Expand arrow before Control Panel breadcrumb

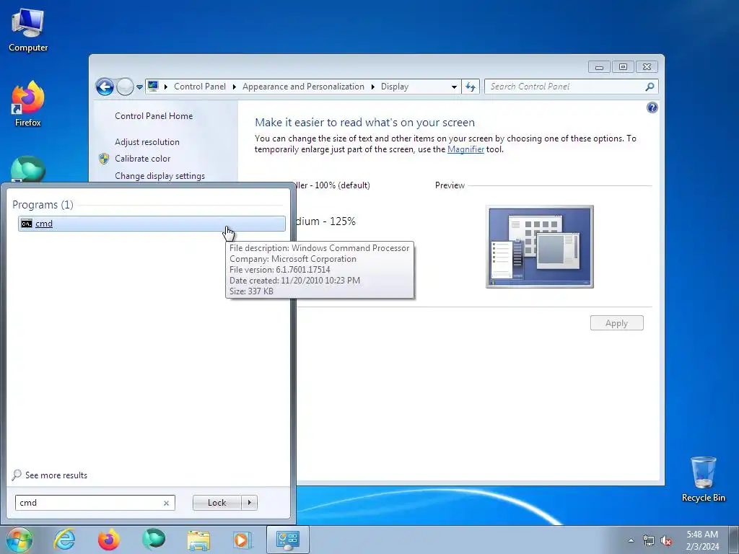click(x=166, y=87)
